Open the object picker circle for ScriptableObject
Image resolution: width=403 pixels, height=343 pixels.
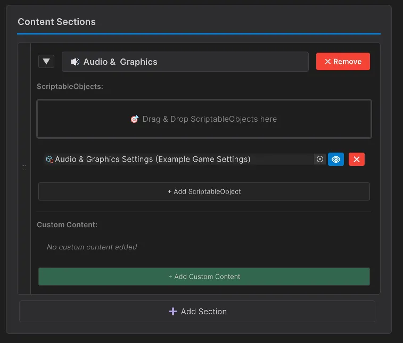(320, 159)
